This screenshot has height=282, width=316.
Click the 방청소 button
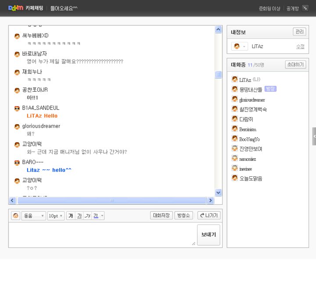pos(183,215)
